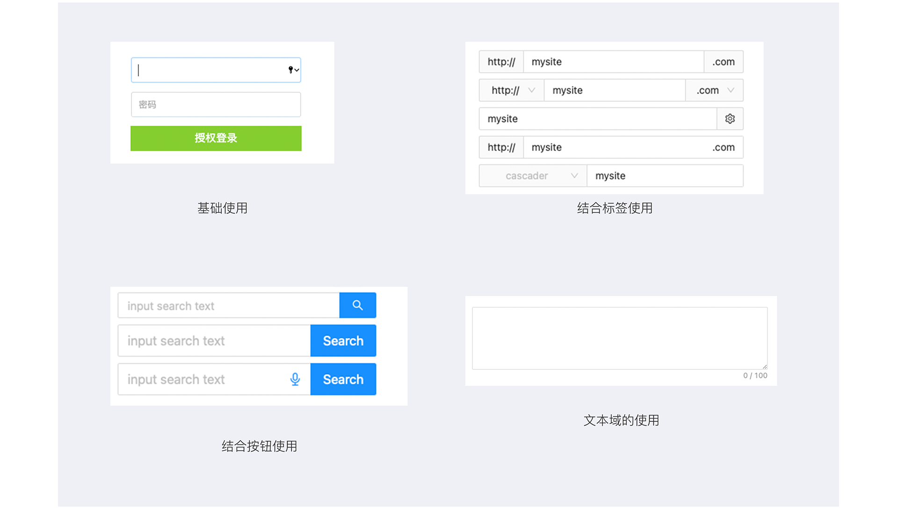Click mysite input with gear addon
Screen dimensions: 898x509
597,119
